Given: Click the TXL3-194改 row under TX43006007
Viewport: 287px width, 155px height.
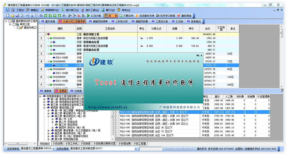Looking at the screenshot, I should pos(62,73).
